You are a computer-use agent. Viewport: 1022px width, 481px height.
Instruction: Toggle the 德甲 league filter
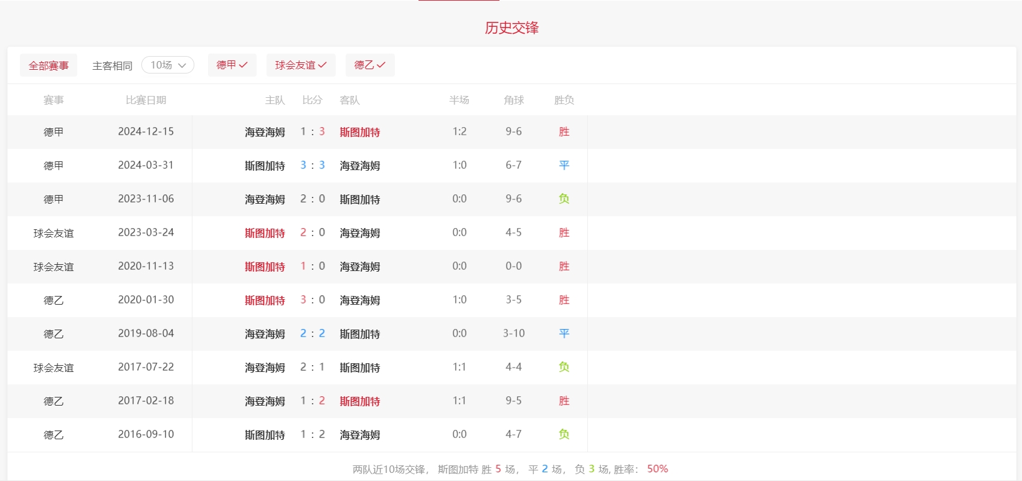[x=232, y=65]
